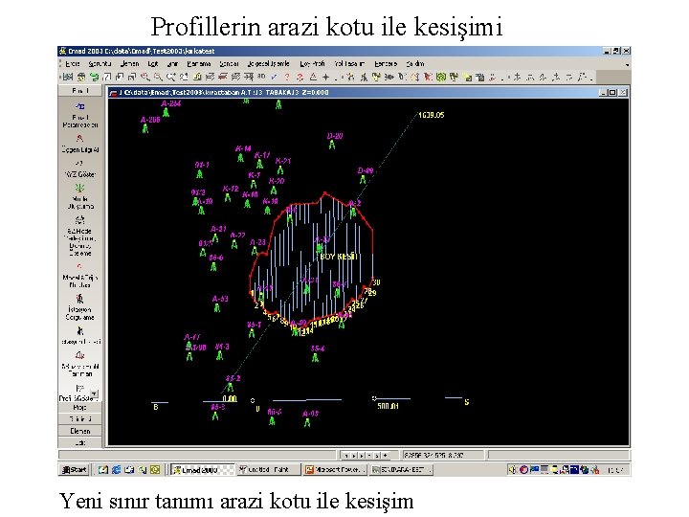Open the Eleman menu in the menu bar
Screen dimensions: 689x517
(x=129, y=64)
